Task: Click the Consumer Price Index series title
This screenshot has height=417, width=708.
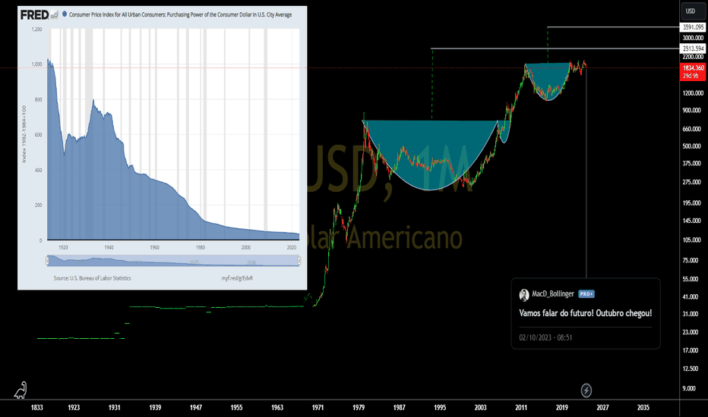Action: 180,15
